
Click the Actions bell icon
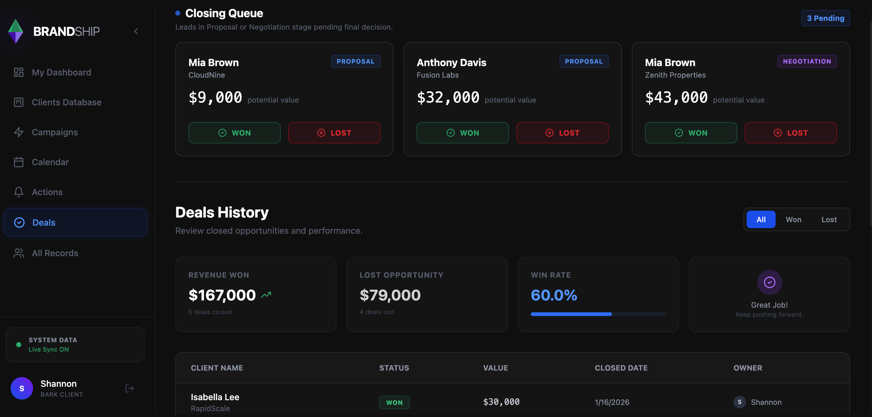coord(19,192)
